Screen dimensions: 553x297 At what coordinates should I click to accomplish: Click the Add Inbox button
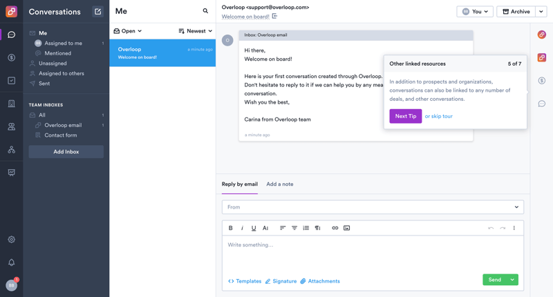click(66, 151)
